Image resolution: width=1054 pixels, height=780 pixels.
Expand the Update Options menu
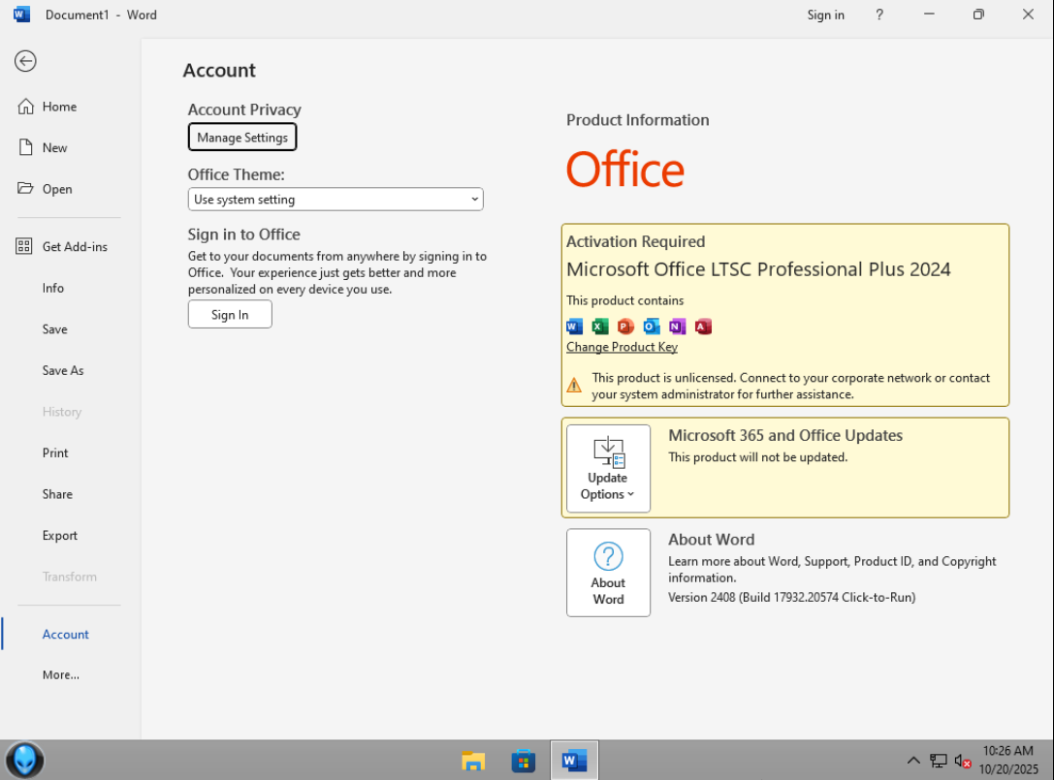608,469
